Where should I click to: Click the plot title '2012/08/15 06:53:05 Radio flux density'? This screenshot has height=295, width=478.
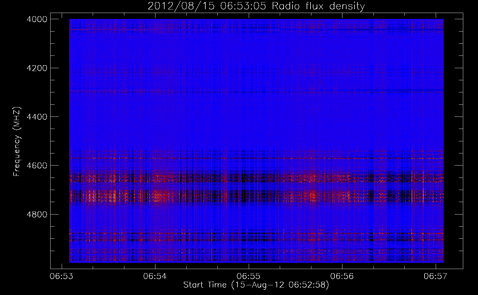click(x=256, y=6)
